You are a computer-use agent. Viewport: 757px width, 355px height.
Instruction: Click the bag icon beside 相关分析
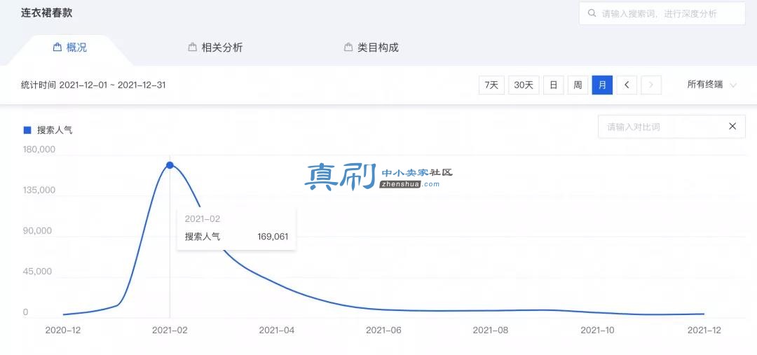click(193, 48)
